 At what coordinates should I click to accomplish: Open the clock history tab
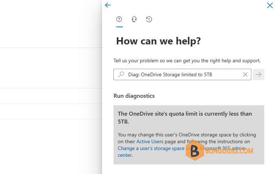coord(149,19)
